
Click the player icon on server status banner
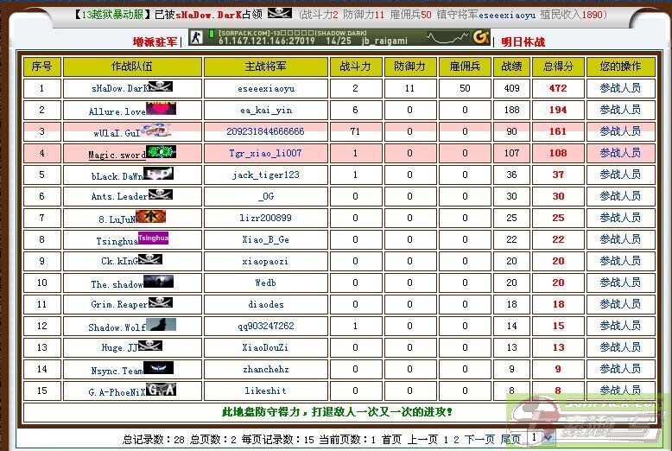coord(196,38)
